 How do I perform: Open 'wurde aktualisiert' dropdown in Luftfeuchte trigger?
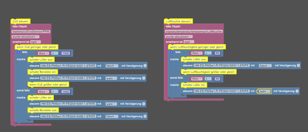[179, 37]
